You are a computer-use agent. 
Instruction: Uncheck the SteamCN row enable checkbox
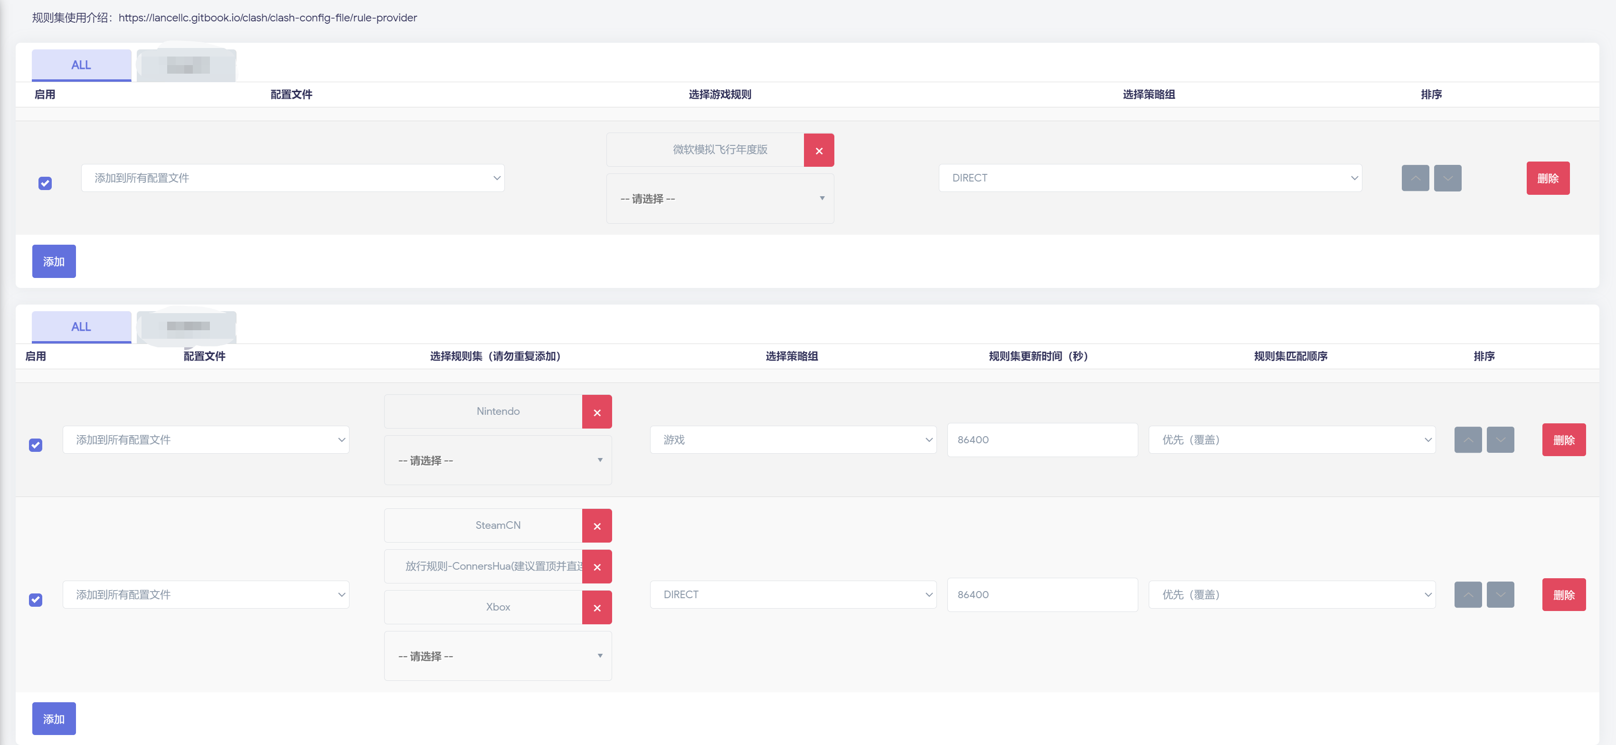tap(36, 600)
